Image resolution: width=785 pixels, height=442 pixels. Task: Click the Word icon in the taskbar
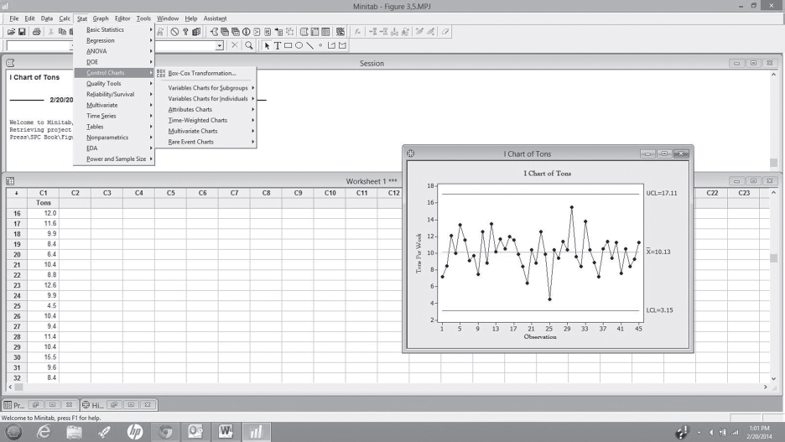(x=226, y=431)
